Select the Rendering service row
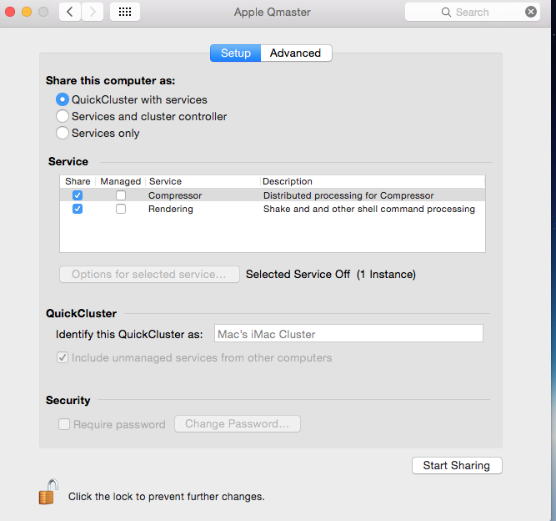 point(273,209)
